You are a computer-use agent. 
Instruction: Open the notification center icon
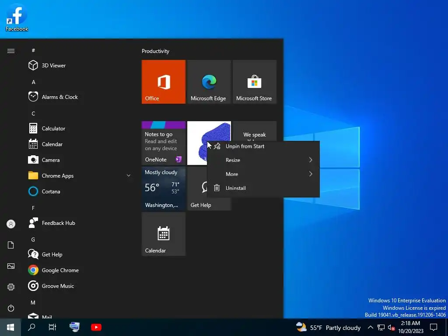(x=434, y=327)
